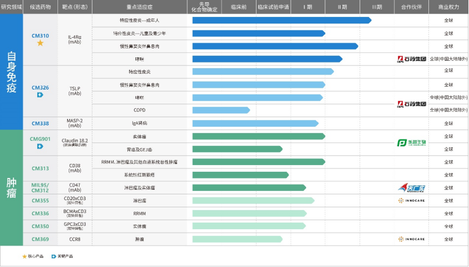Image resolution: width=469 pixels, height=267 pixels.
Task: Click the 肿瘤 research area block
Action: click(11, 188)
